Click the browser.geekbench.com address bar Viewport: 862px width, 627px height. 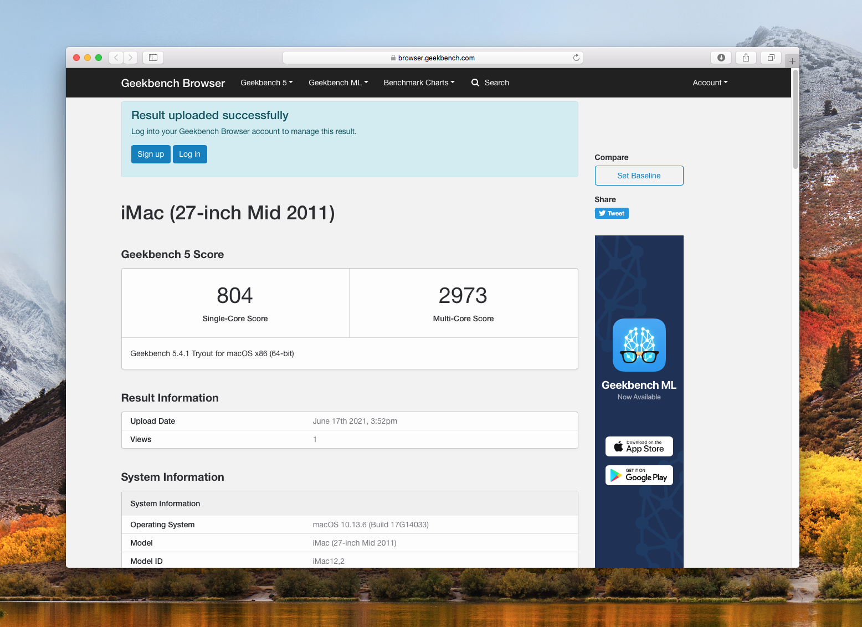click(433, 58)
